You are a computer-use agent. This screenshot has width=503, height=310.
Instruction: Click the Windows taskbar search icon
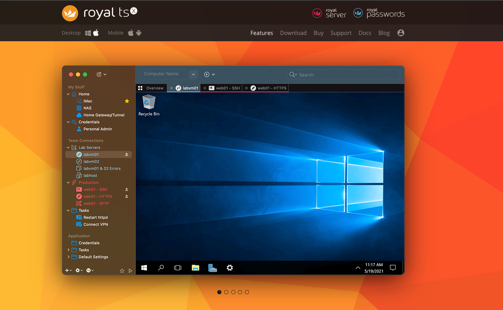(161, 268)
